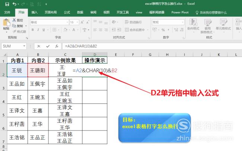The width and height of the screenshot is (242, 151).
Task: Select cell containing 王品如
Action: pyautogui.click(x=17, y=84)
